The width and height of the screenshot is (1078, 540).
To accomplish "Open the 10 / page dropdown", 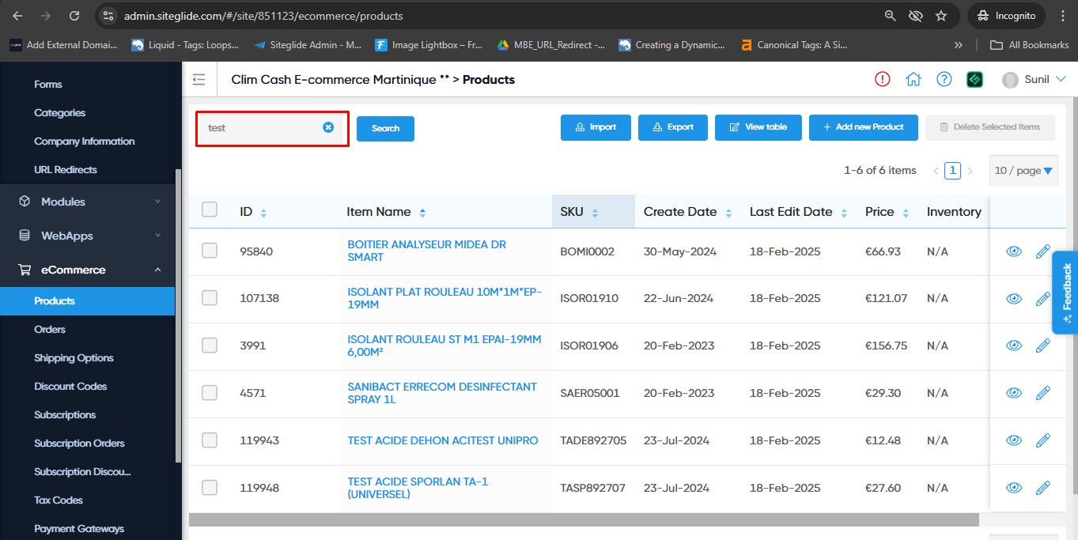I will (1023, 171).
